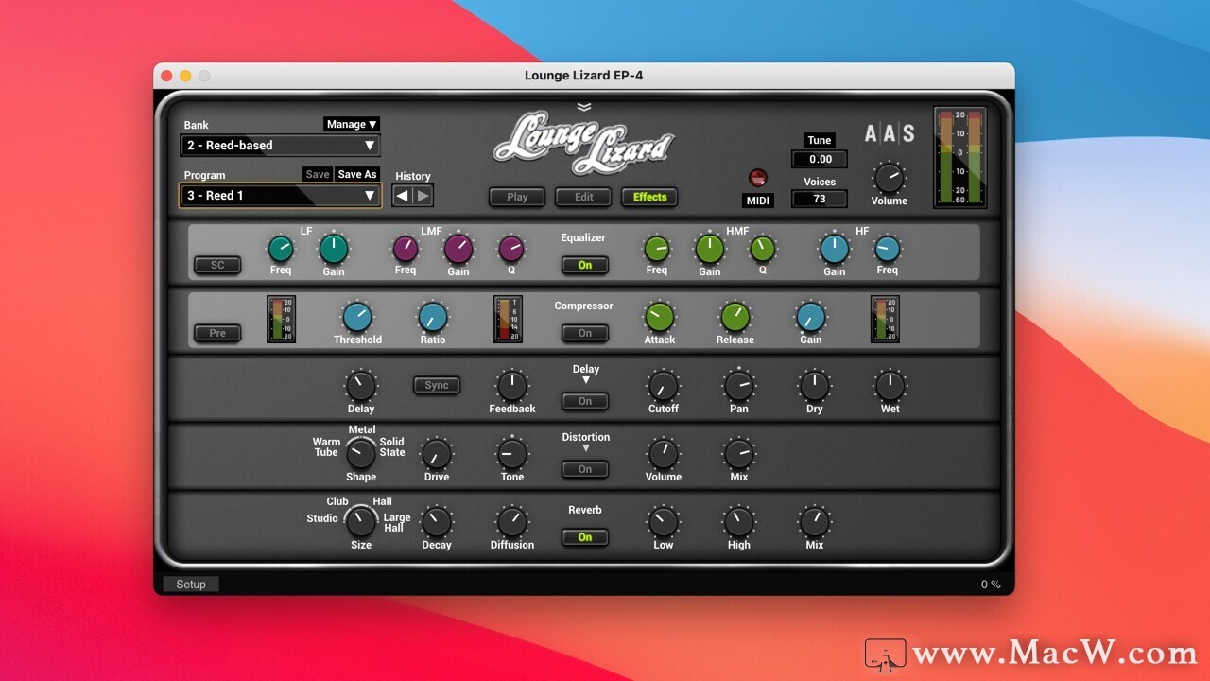Click the compressor Threshold knob

(357, 317)
